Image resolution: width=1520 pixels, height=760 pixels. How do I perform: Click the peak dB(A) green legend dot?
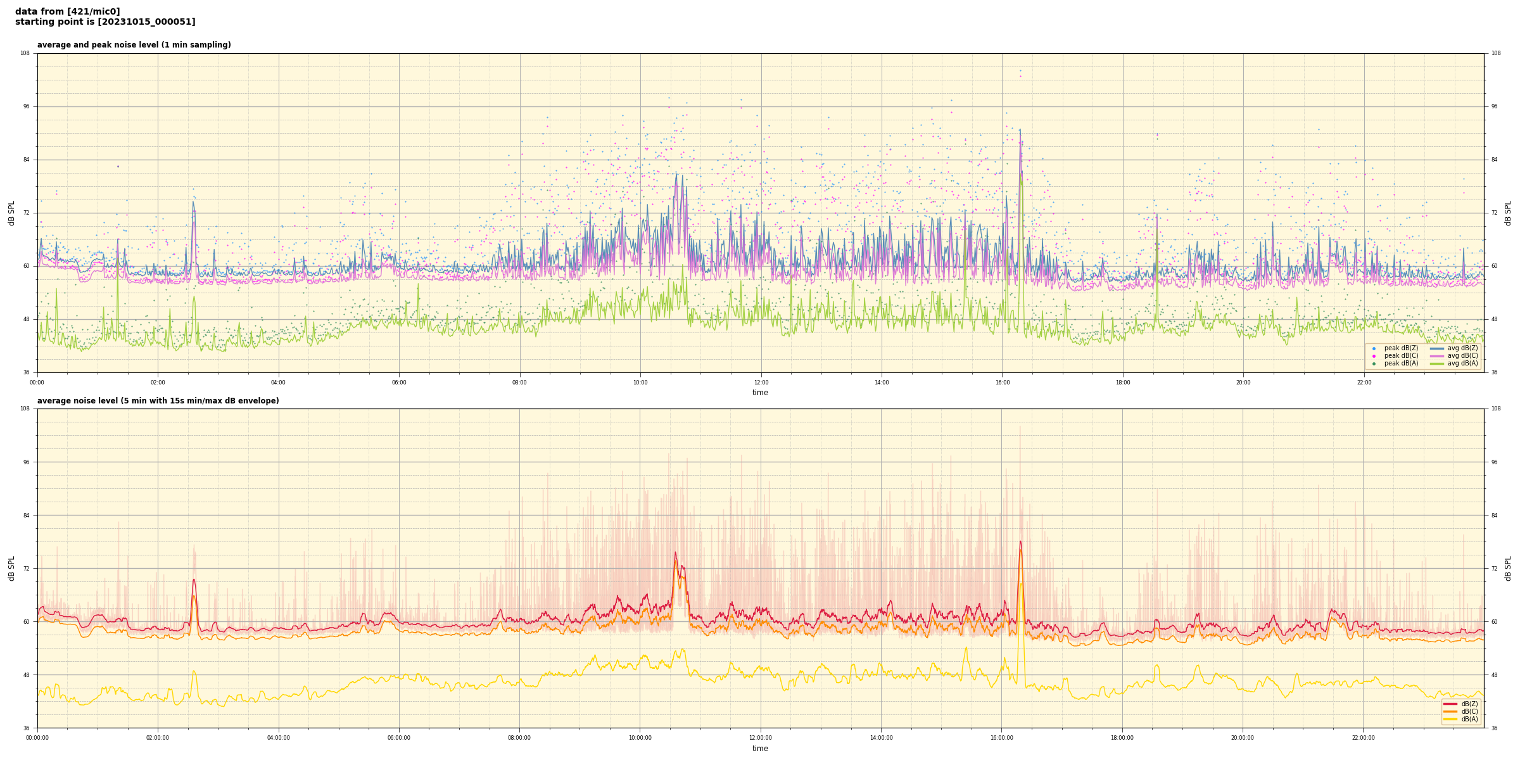click(x=1374, y=364)
